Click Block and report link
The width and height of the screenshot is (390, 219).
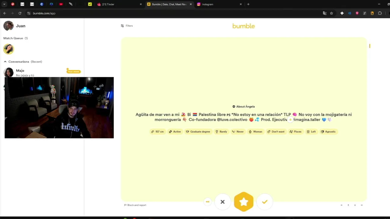[x=135, y=205]
